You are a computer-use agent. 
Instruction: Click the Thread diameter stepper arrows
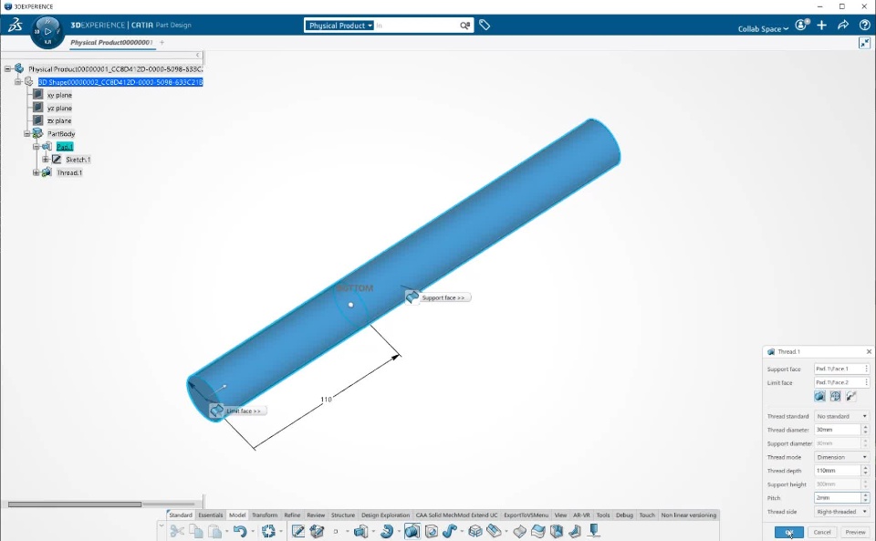(865, 430)
